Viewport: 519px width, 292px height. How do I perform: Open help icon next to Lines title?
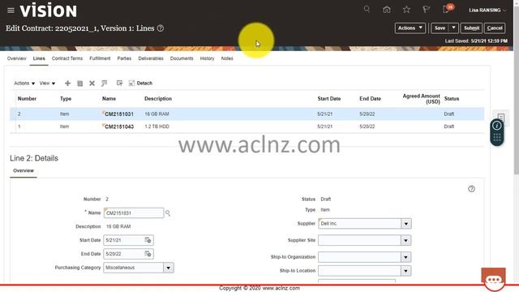click(x=161, y=28)
